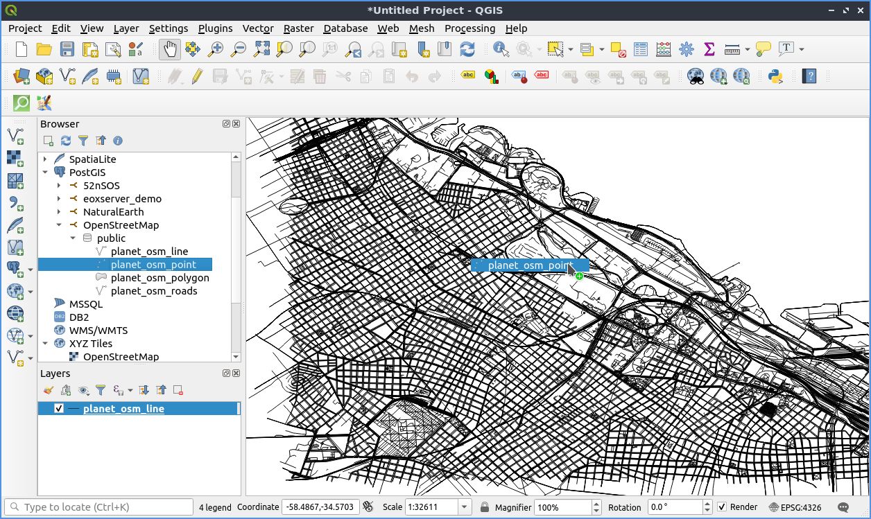
Task: Select the Pan Map hand tool
Action: click(x=170, y=49)
